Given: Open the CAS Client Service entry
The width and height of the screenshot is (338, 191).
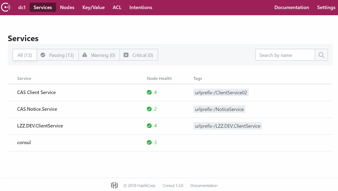Looking at the screenshot, I should [x=36, y=92].
